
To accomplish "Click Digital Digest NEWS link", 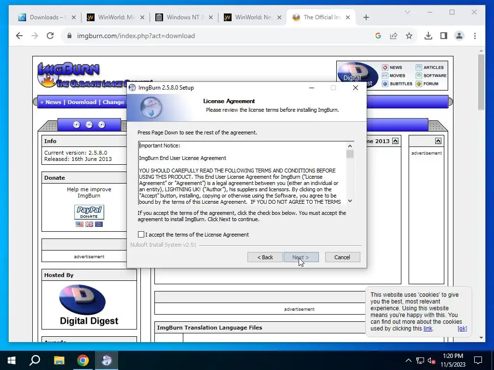I will pos(393,67).
